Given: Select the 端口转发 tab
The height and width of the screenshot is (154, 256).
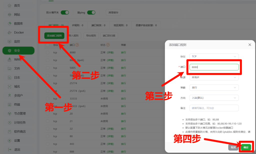Looking at the screenshot, I should click(98, 25).
